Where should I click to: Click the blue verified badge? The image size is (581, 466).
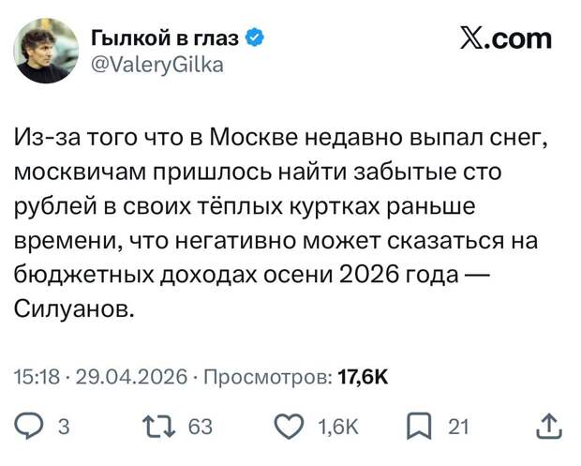pyautogui.click(x=253, y=38)
